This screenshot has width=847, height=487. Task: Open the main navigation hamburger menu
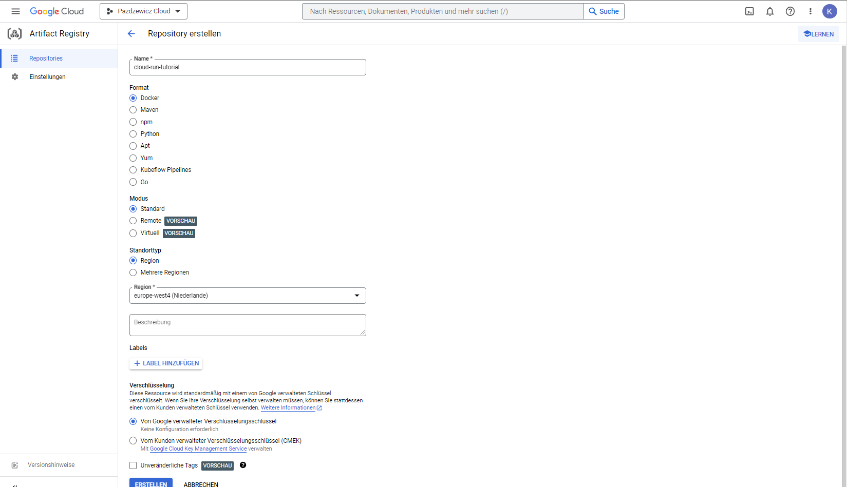pyautogui.click(x=15, y=11)
